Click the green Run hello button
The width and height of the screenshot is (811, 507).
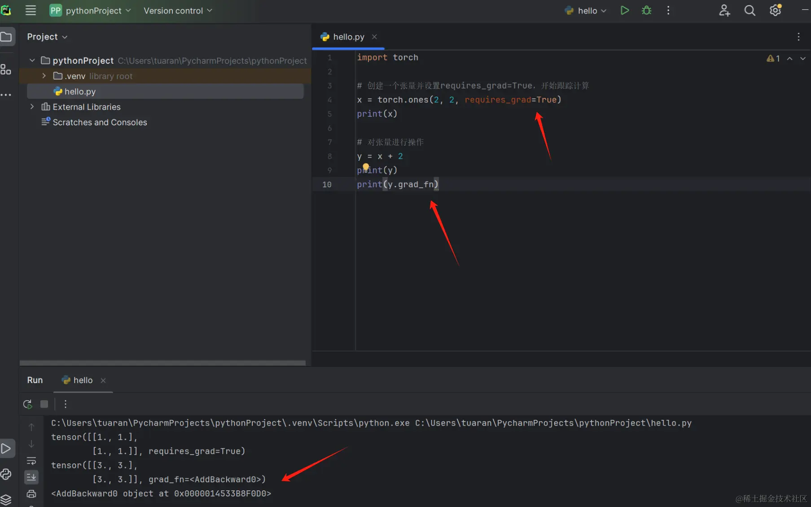click(x=624, y=10)
